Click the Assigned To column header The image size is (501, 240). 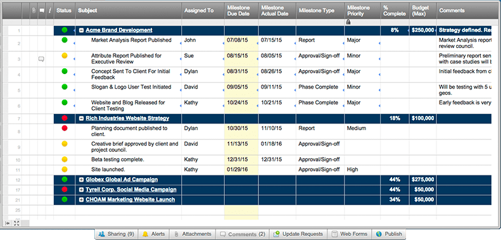[203, 11]
